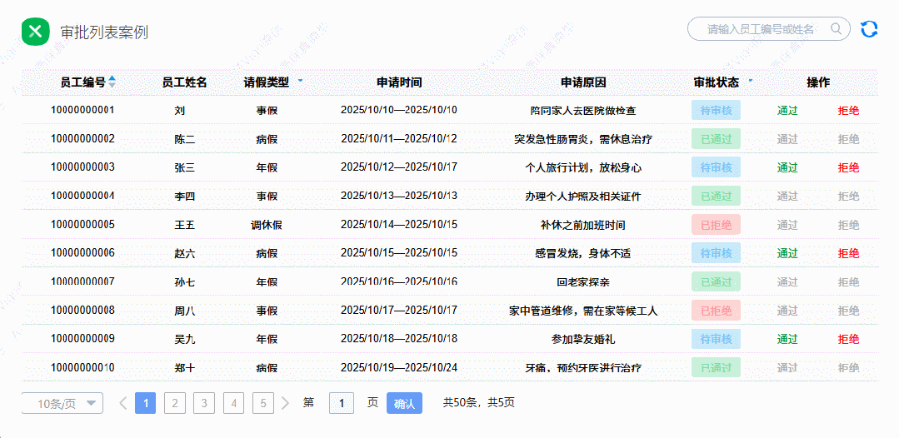Reject 刘's request with 拒绝

[848, 111]
